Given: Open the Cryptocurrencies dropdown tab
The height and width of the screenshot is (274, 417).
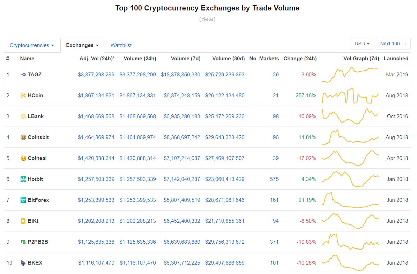Looking at the screenshot, I should (32, 45).
